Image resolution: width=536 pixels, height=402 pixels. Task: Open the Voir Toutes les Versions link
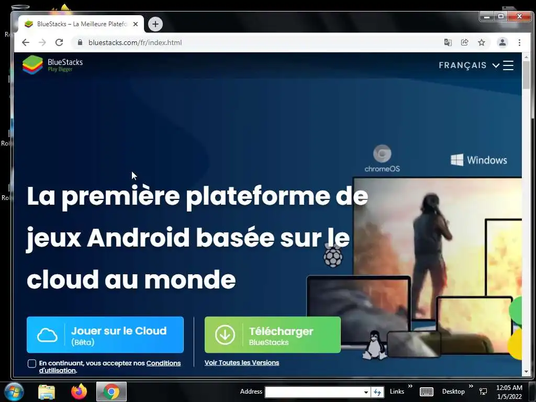click(x=242, y=363)
